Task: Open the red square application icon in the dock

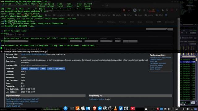Action: [x=132, y=108]
